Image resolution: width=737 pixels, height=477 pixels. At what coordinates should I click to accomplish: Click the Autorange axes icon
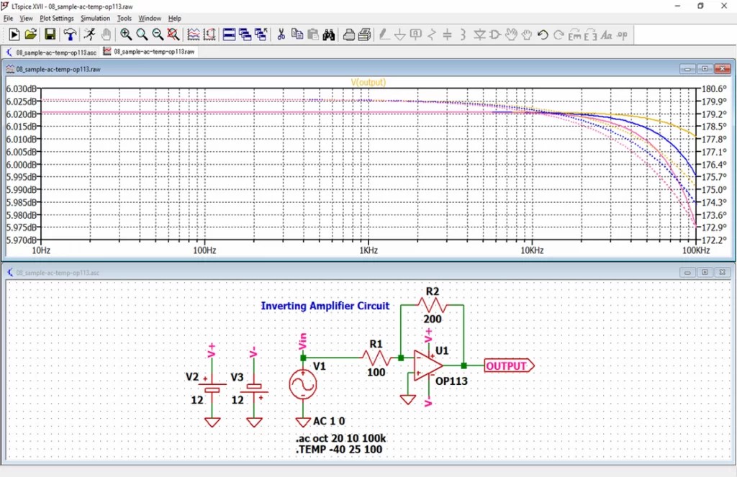(209, 35)
